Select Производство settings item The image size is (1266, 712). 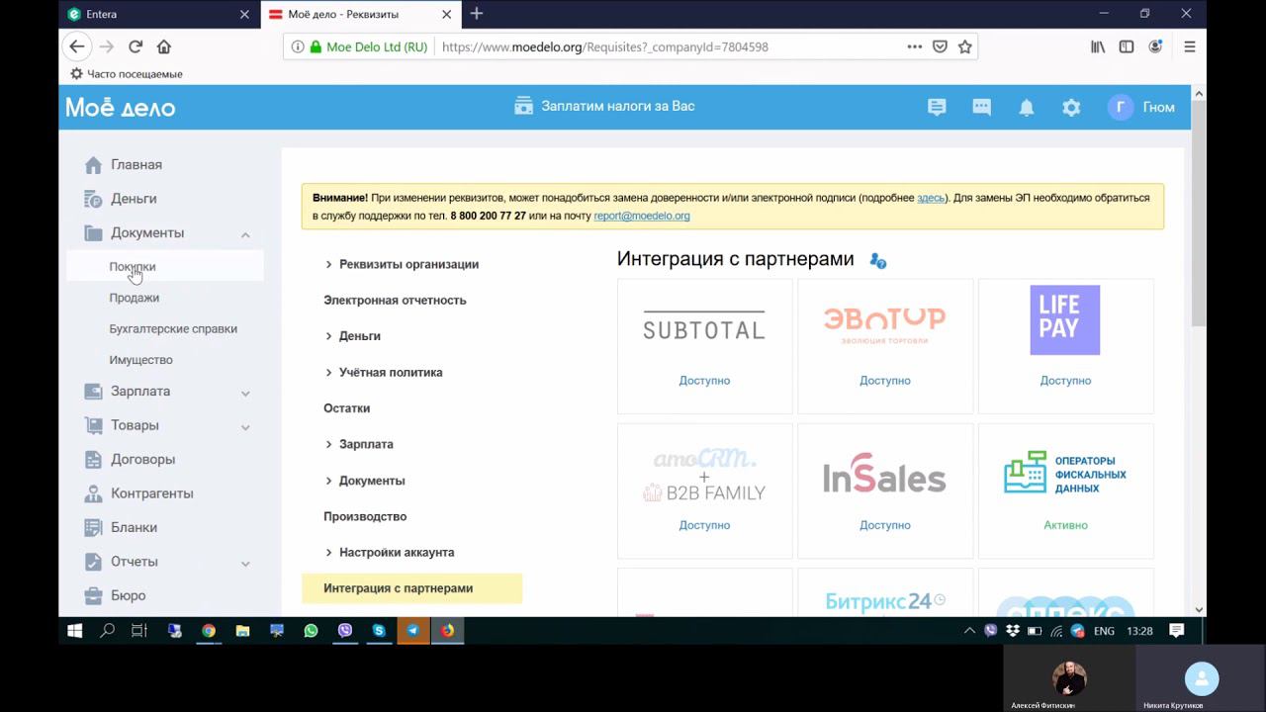pos(365,516)
